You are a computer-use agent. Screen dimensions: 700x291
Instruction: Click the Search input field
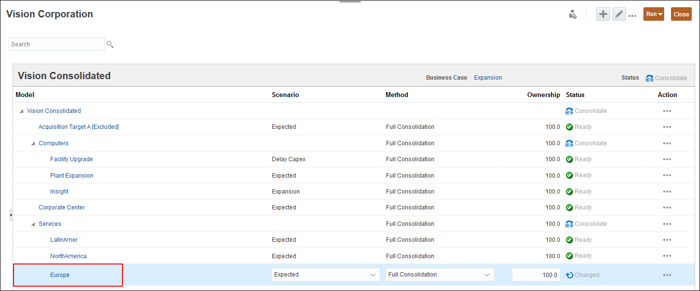[56, 44]
